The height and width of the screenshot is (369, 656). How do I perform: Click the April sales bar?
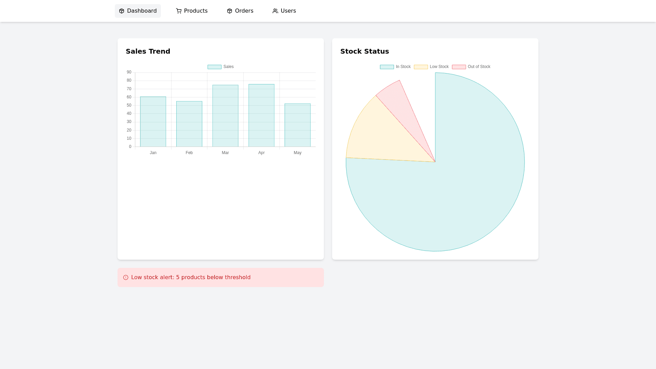tap(261, 115)
